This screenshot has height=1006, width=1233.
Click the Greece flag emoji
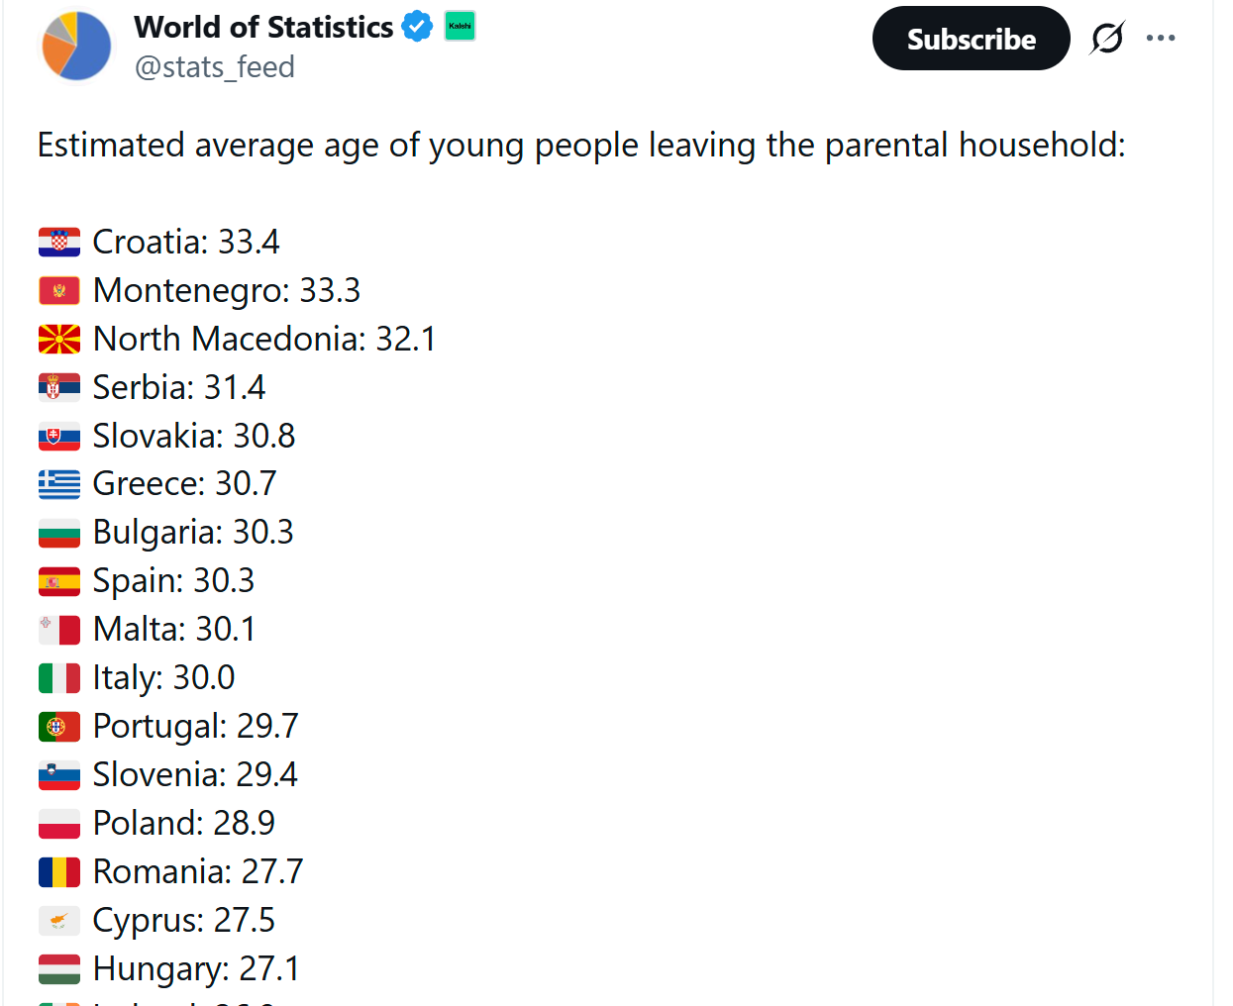point(59,483)
